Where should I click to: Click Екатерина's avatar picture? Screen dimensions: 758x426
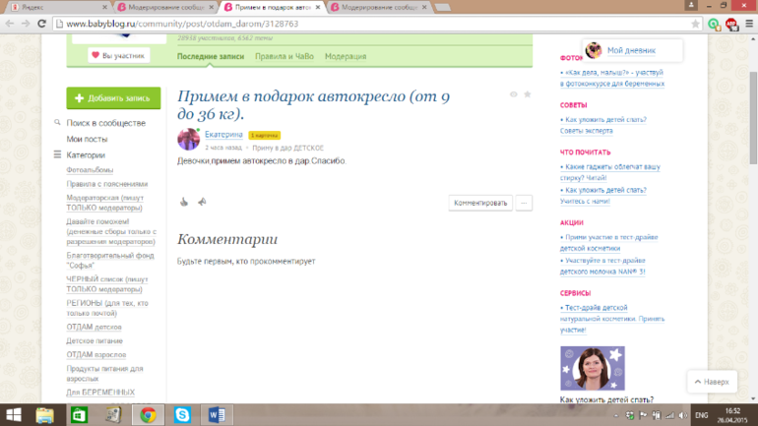tap(188, 139)
